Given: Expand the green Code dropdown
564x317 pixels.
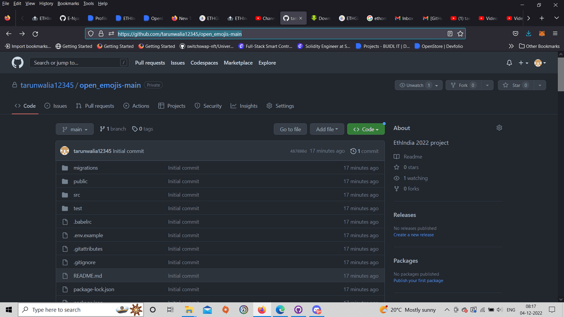Looking at the screenshot, I should click(366, 129).
